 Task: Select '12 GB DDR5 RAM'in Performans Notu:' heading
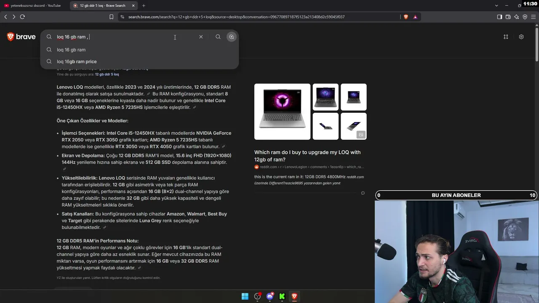coord(98,241)
